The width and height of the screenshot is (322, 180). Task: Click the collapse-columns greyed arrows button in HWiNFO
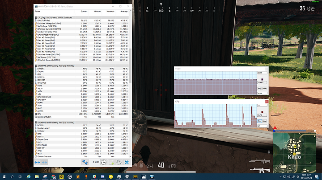[x=44, y=163]
